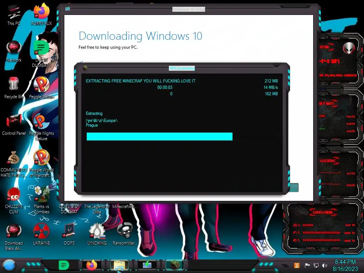Open the green notes app in taskbar
The height and width of the screenshot is (273, 364).
click(x=64, y=265)
